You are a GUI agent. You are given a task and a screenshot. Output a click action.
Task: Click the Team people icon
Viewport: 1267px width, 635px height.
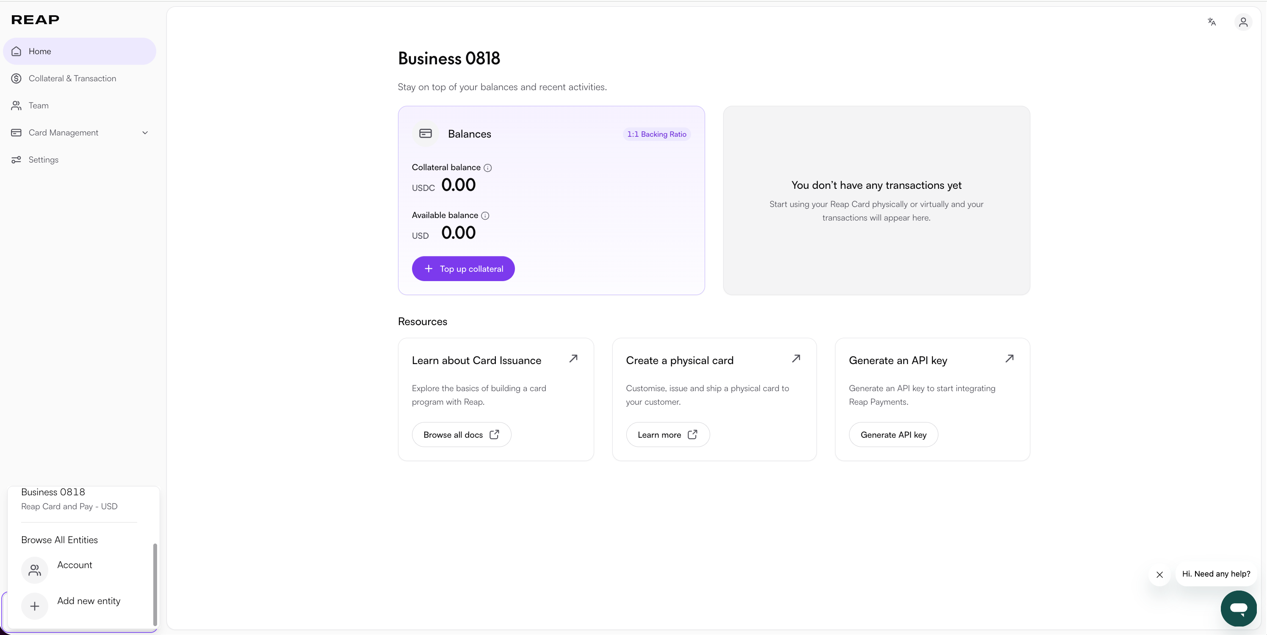click(16, 105)
